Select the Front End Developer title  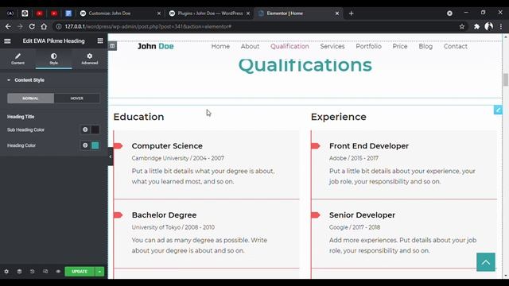pyautogui.click(x=369, y=146)
